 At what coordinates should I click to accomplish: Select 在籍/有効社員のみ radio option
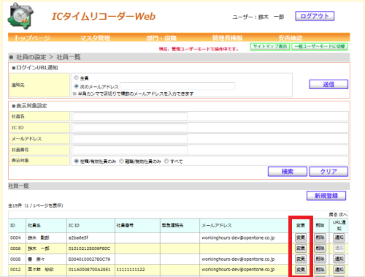click(77, 161)
